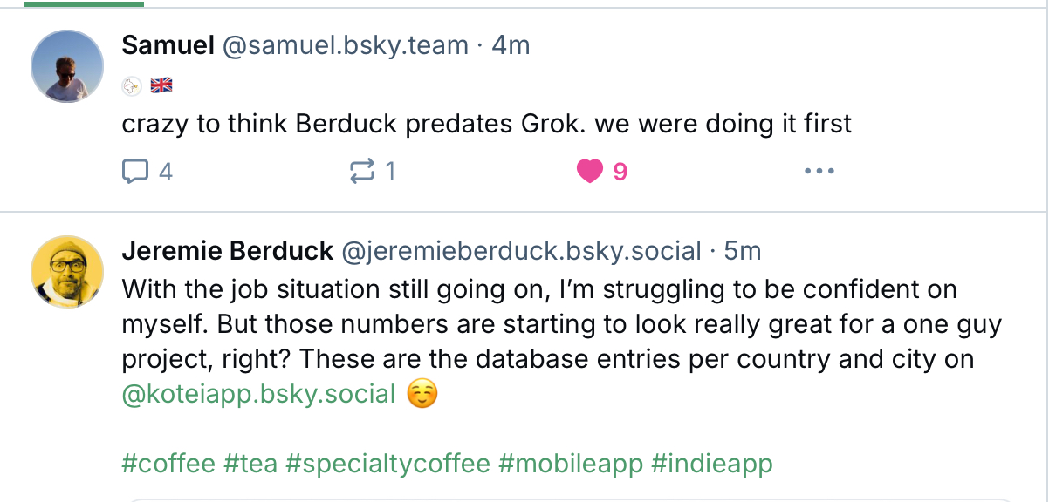
Task: Go to the @jeremieberduck.bsky.social handle
Action: [521, 251]
